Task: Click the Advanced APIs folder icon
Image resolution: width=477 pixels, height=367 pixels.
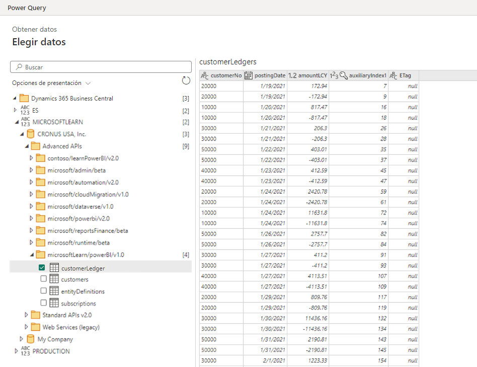Action: [36, 146]
